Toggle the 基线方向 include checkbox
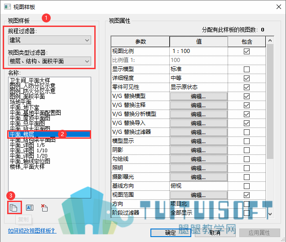 coord(246,186)
